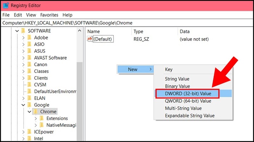Click the DefaultUserEnvironment folder icon
The width and height of the screenshot is (254, 142).
tap(29, 91)
